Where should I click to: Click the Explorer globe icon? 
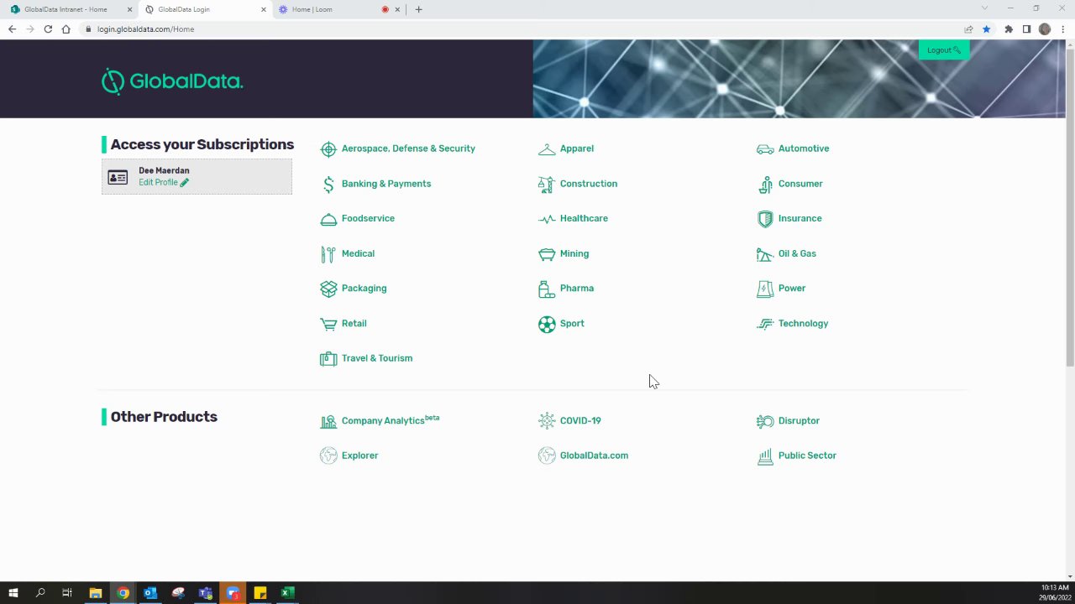click(x=328, y=456)
